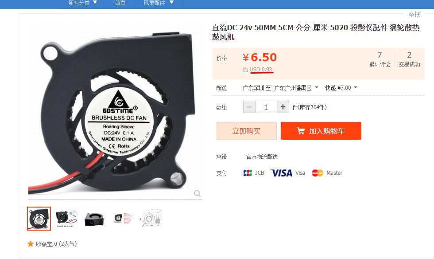
Task: Select the third thumbnail showing fan side view
Action: pos(94,219)
